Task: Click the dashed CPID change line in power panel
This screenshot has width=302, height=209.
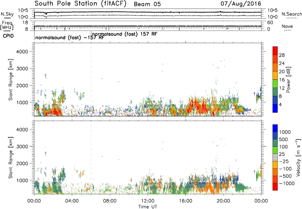Action: click(x=91, y=80)
